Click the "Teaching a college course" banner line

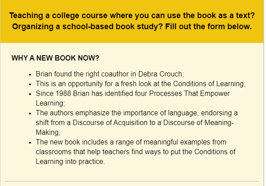pyautogui.click(x=131, y=16)
